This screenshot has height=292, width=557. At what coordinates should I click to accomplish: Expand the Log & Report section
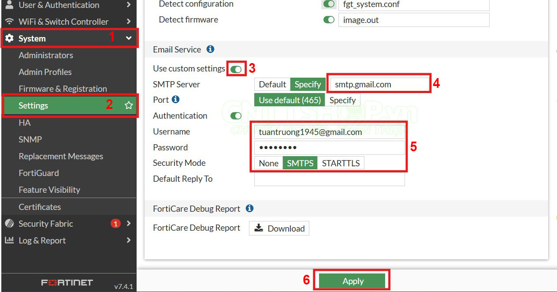128,240
